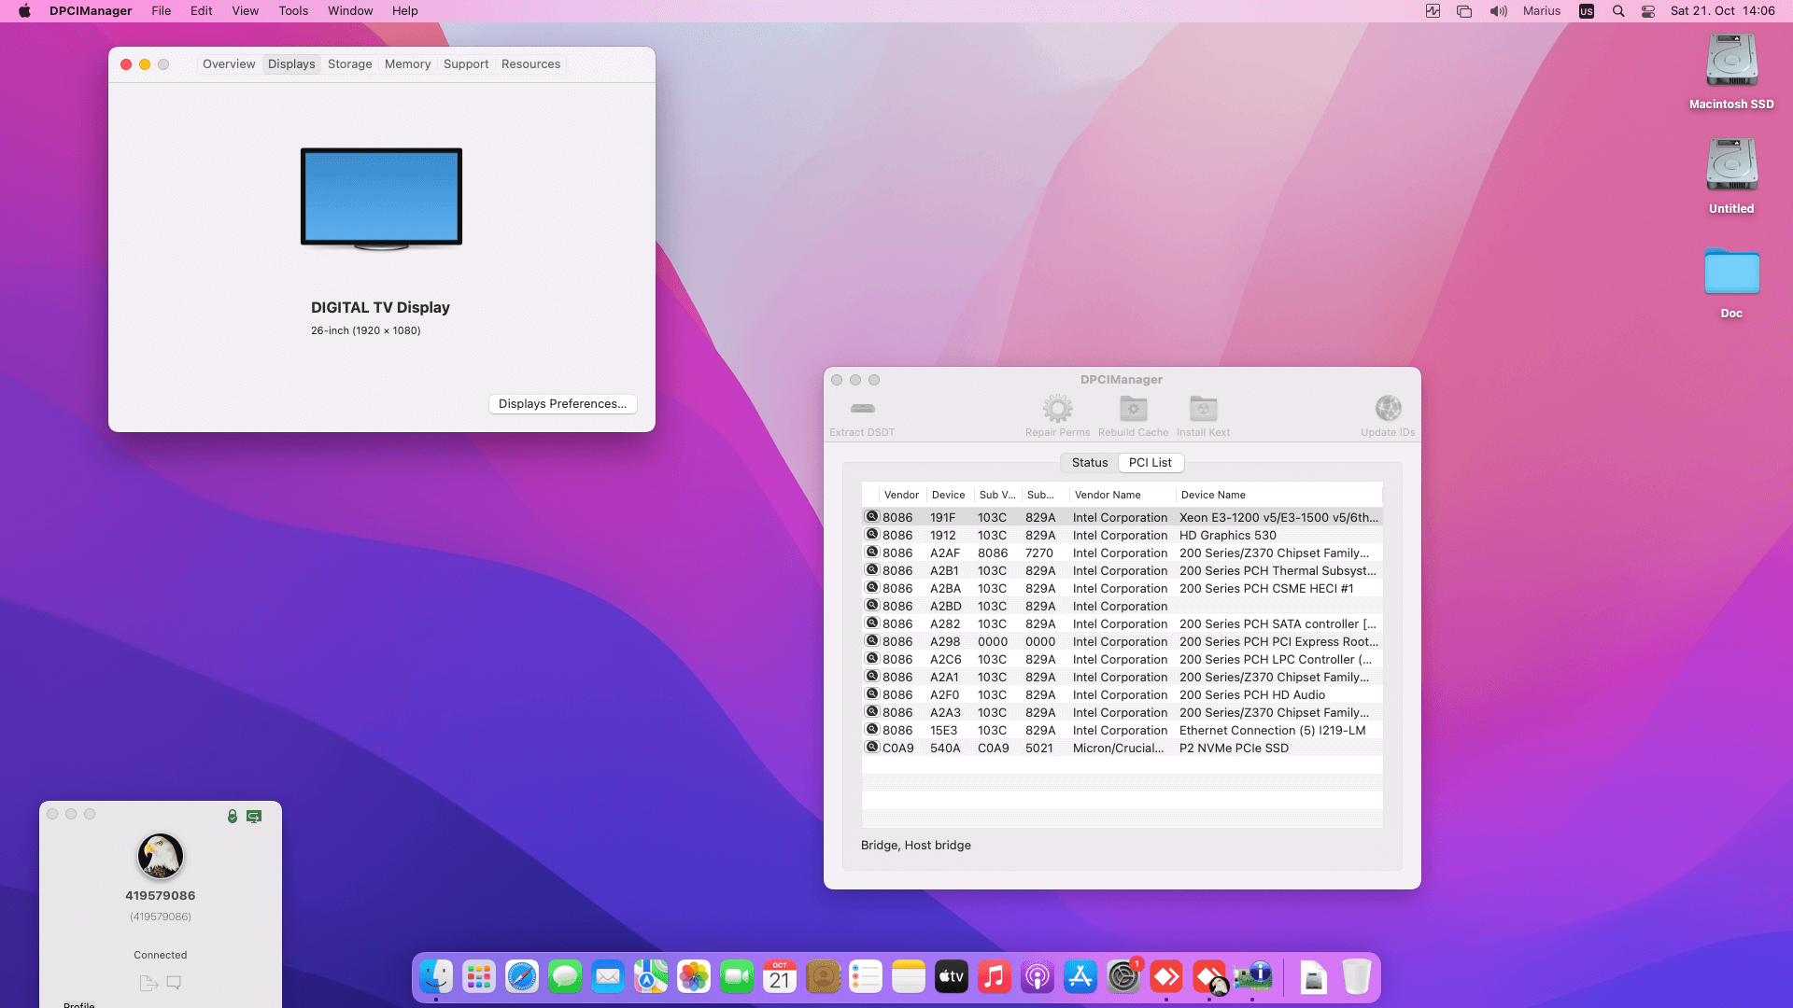1793x1008 pixels.
Task: Click the Repair Perms gear icon
Action: pos(1057,409)
